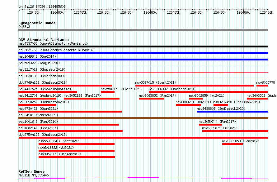This screenshot has width=277, height=182.
Task: Click esv24101 Conrad2009 label
Action: click(38, 115)
